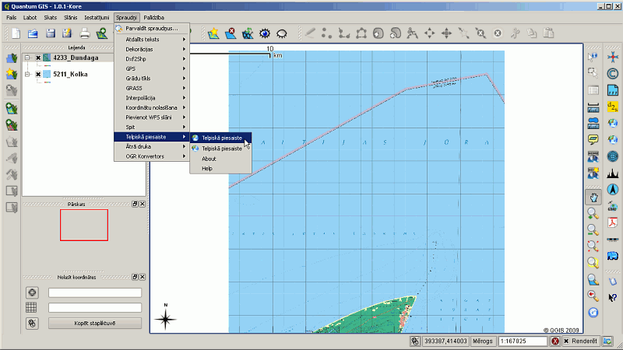The height and width of the screenshot is (350, 623).
Task: Click the red overview extent rectangle
Action: click(x=84, y=225)
